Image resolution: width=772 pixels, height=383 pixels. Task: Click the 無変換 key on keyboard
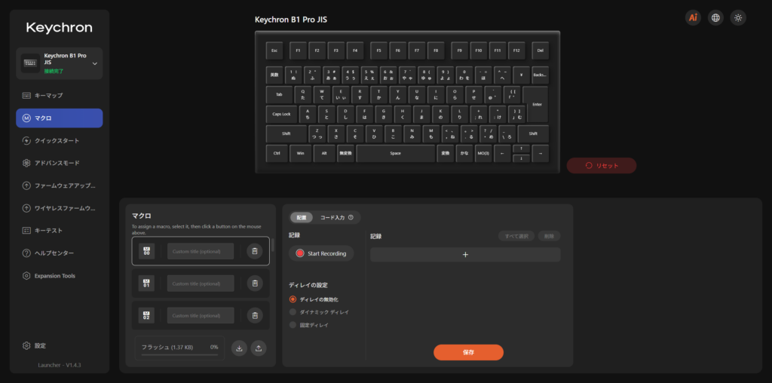(x=345, y=153)
